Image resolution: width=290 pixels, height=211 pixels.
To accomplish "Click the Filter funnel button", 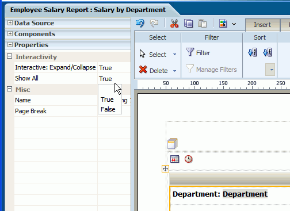I will pyautogui.click(x=198, y=52).
